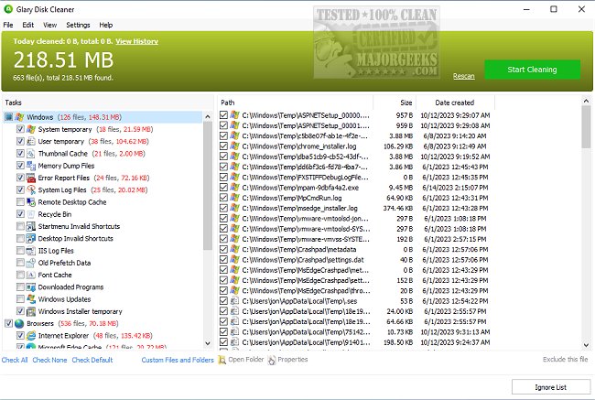595x400 pixels.
Task: Open the View History link
Action: point(136,41)
